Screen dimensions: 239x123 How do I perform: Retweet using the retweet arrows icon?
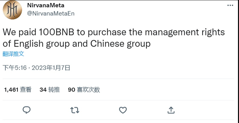74,110
